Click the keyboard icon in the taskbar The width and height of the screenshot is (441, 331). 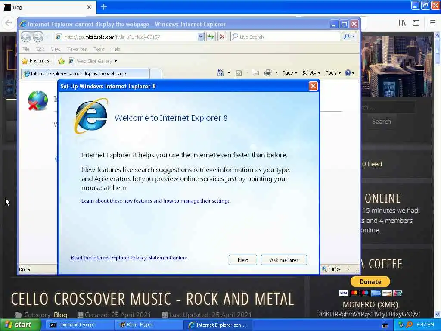[x=385, y=325]
